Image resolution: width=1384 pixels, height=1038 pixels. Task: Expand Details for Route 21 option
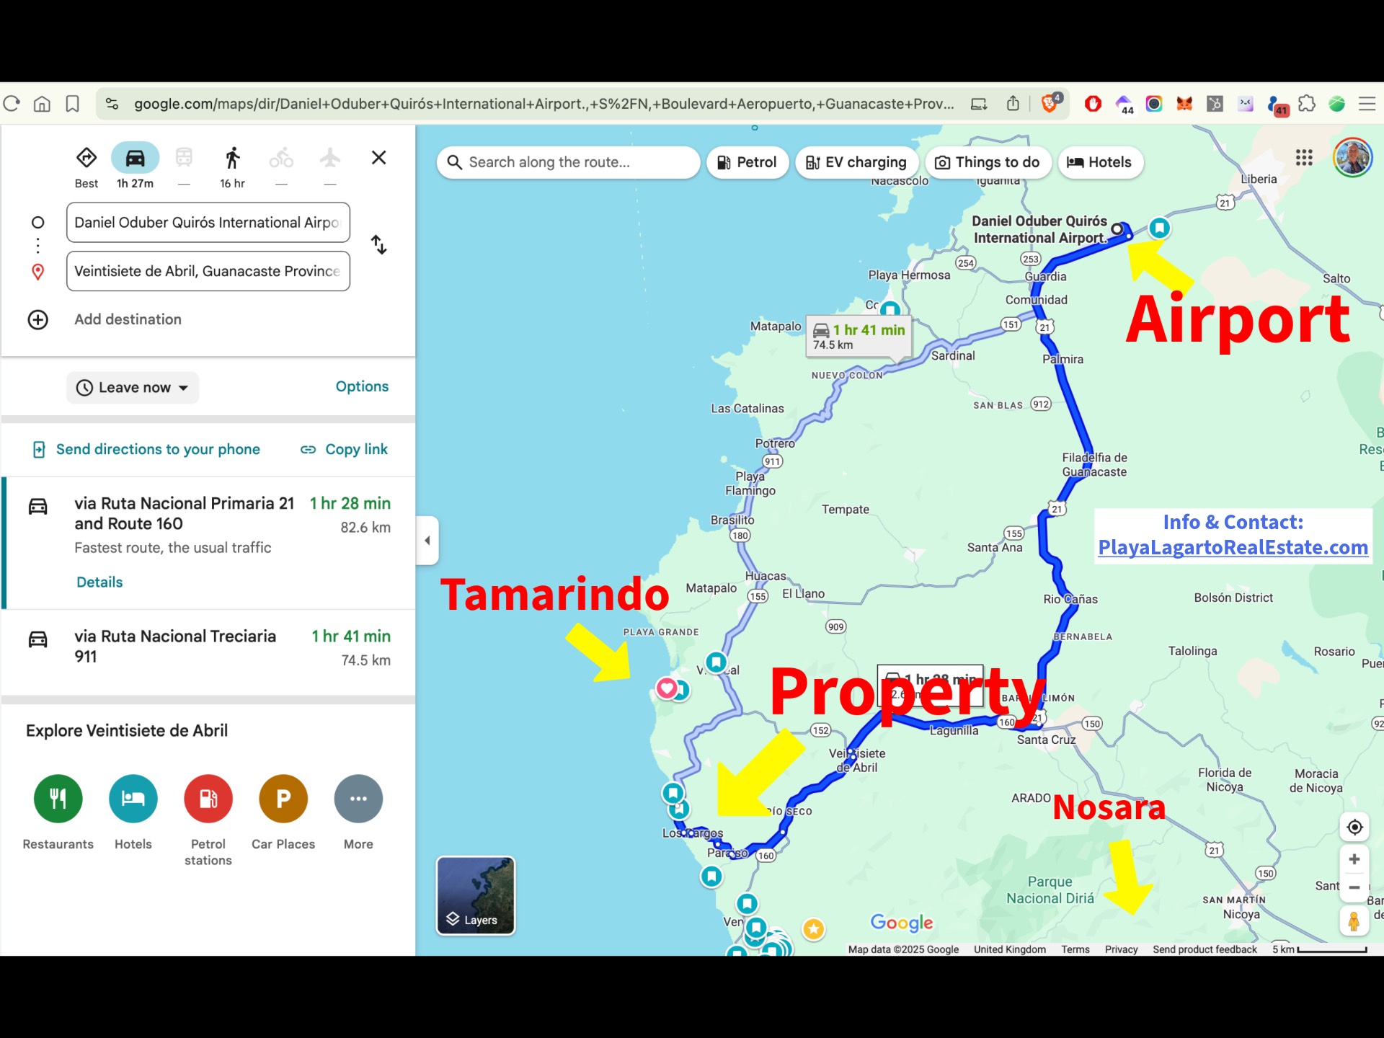tap(99, 582)
